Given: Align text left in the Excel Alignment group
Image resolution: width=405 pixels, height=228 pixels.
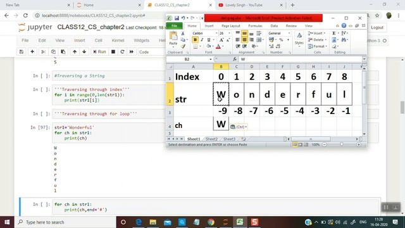Looking at the screenshot, I should tap(238, 40).
